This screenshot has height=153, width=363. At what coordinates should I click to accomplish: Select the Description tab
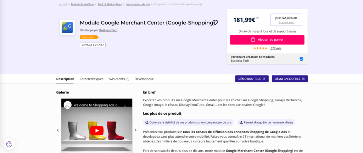65,79
